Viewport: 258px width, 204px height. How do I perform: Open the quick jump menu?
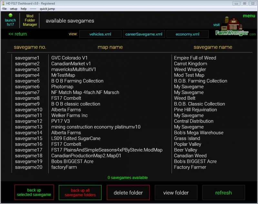coord(47,9)
